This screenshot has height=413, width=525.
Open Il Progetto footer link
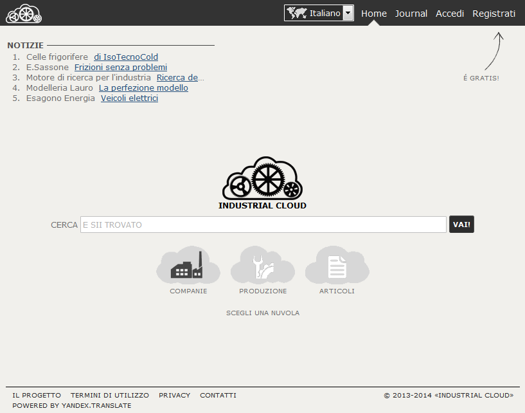(x=37, y=395)
